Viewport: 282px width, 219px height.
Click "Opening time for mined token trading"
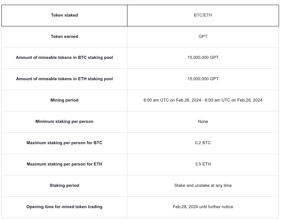pyautogui.click(x=64, y=207)
